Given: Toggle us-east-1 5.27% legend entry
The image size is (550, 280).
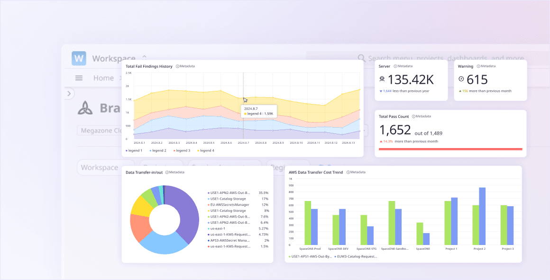Looking at the screenshot, I should [x=238, y=228].
